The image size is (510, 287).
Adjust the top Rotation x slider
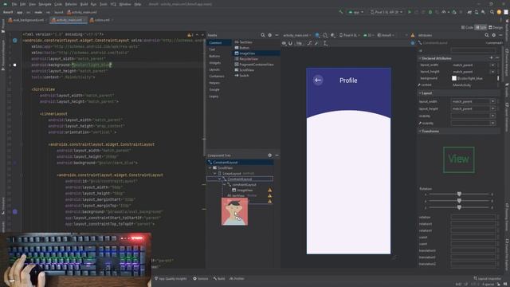(x=459, y=194)
